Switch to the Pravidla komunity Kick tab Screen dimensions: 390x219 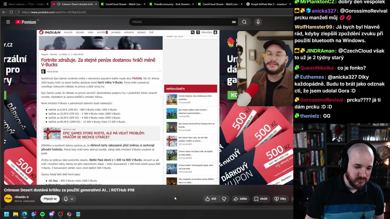pos(172,4)
